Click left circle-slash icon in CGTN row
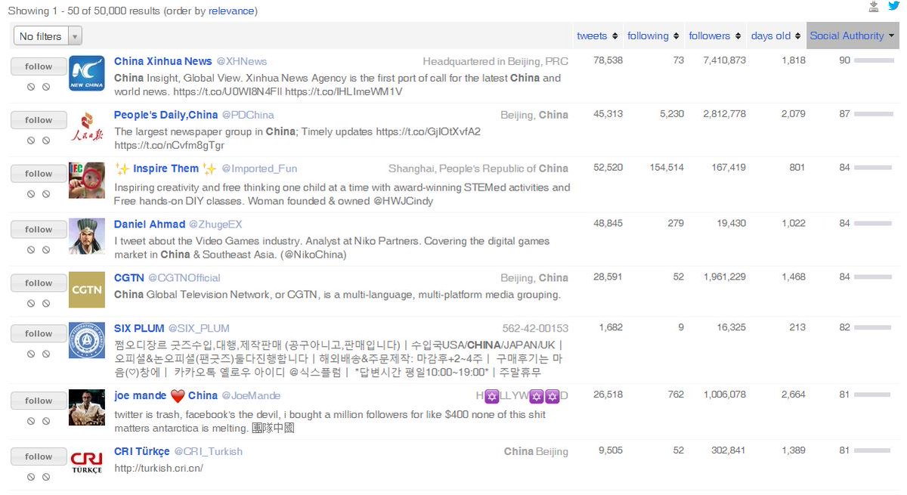907x495 pixels. pyautogui.click(x=31, y=304)
